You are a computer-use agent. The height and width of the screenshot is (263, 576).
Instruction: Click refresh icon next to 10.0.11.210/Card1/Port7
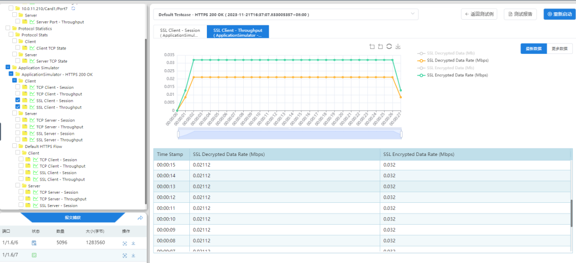73,9
